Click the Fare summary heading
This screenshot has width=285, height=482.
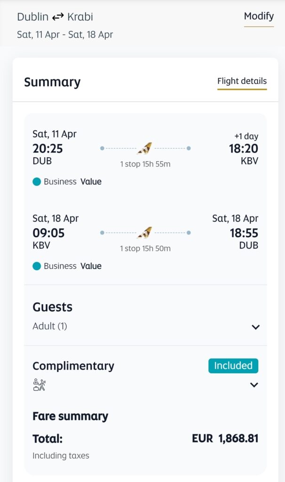[x=70, y=416]
